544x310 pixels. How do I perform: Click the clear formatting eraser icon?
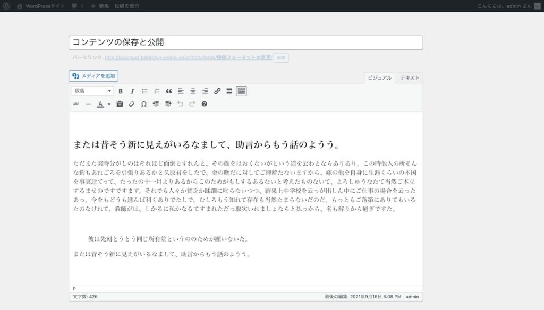tap(132, 104)
